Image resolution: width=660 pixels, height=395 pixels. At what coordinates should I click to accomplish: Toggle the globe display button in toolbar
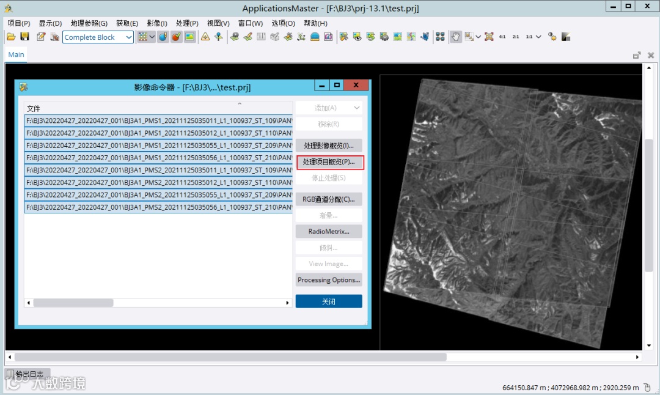pyautogui.click(x=163, y=37)
